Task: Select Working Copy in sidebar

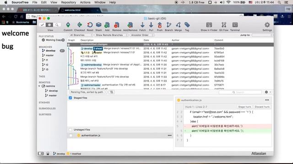Action: (x=53, y=40)
